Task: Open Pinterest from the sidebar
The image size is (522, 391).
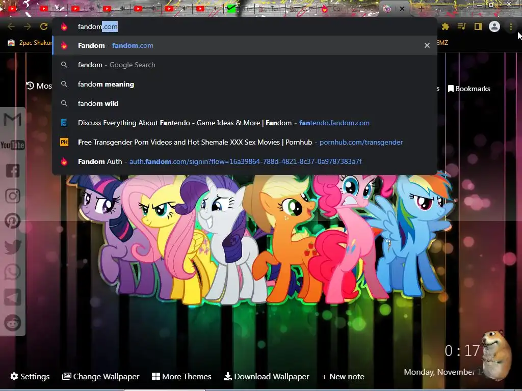Action: (x=13, y=221)
